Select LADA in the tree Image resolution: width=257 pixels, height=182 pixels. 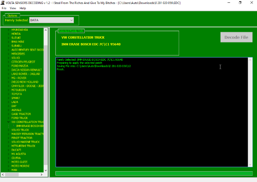tap(14, 102)
